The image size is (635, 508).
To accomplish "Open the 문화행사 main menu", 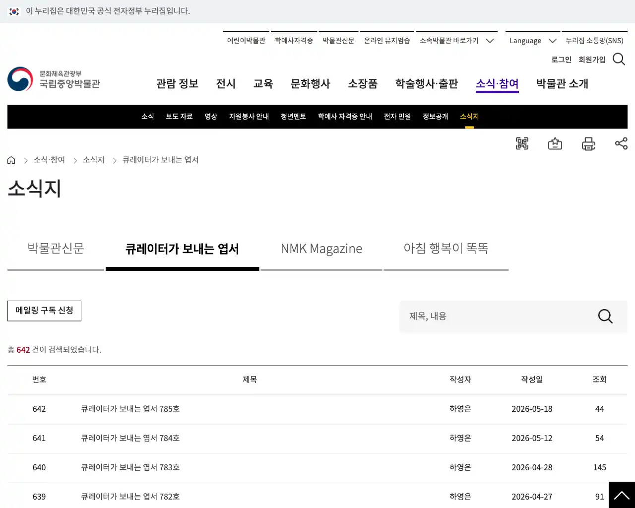I will [311, 84].
